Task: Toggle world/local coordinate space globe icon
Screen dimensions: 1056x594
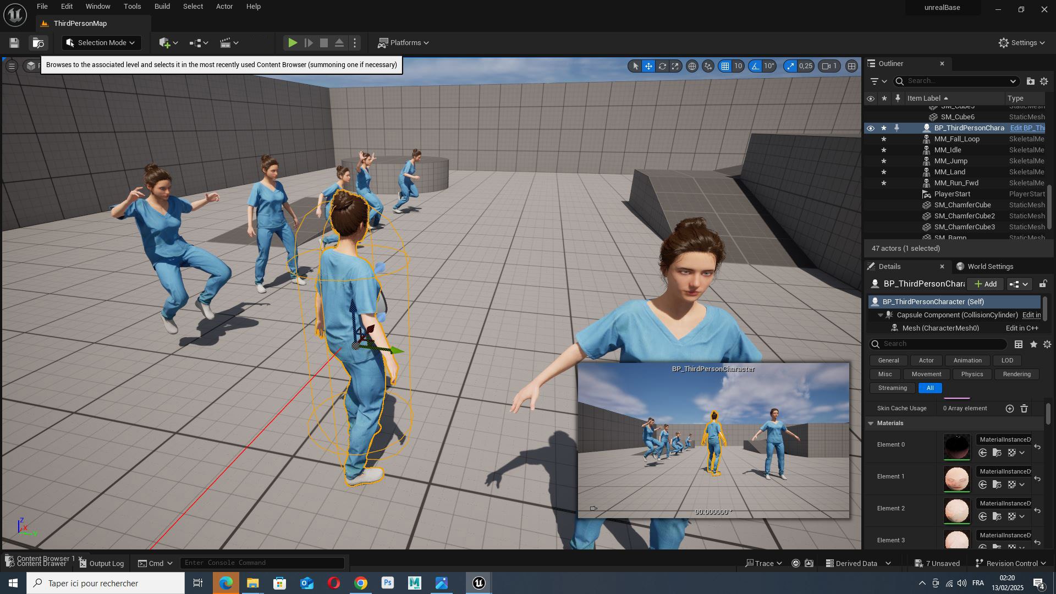Action: pyautogui.click(x=692, y=66)
